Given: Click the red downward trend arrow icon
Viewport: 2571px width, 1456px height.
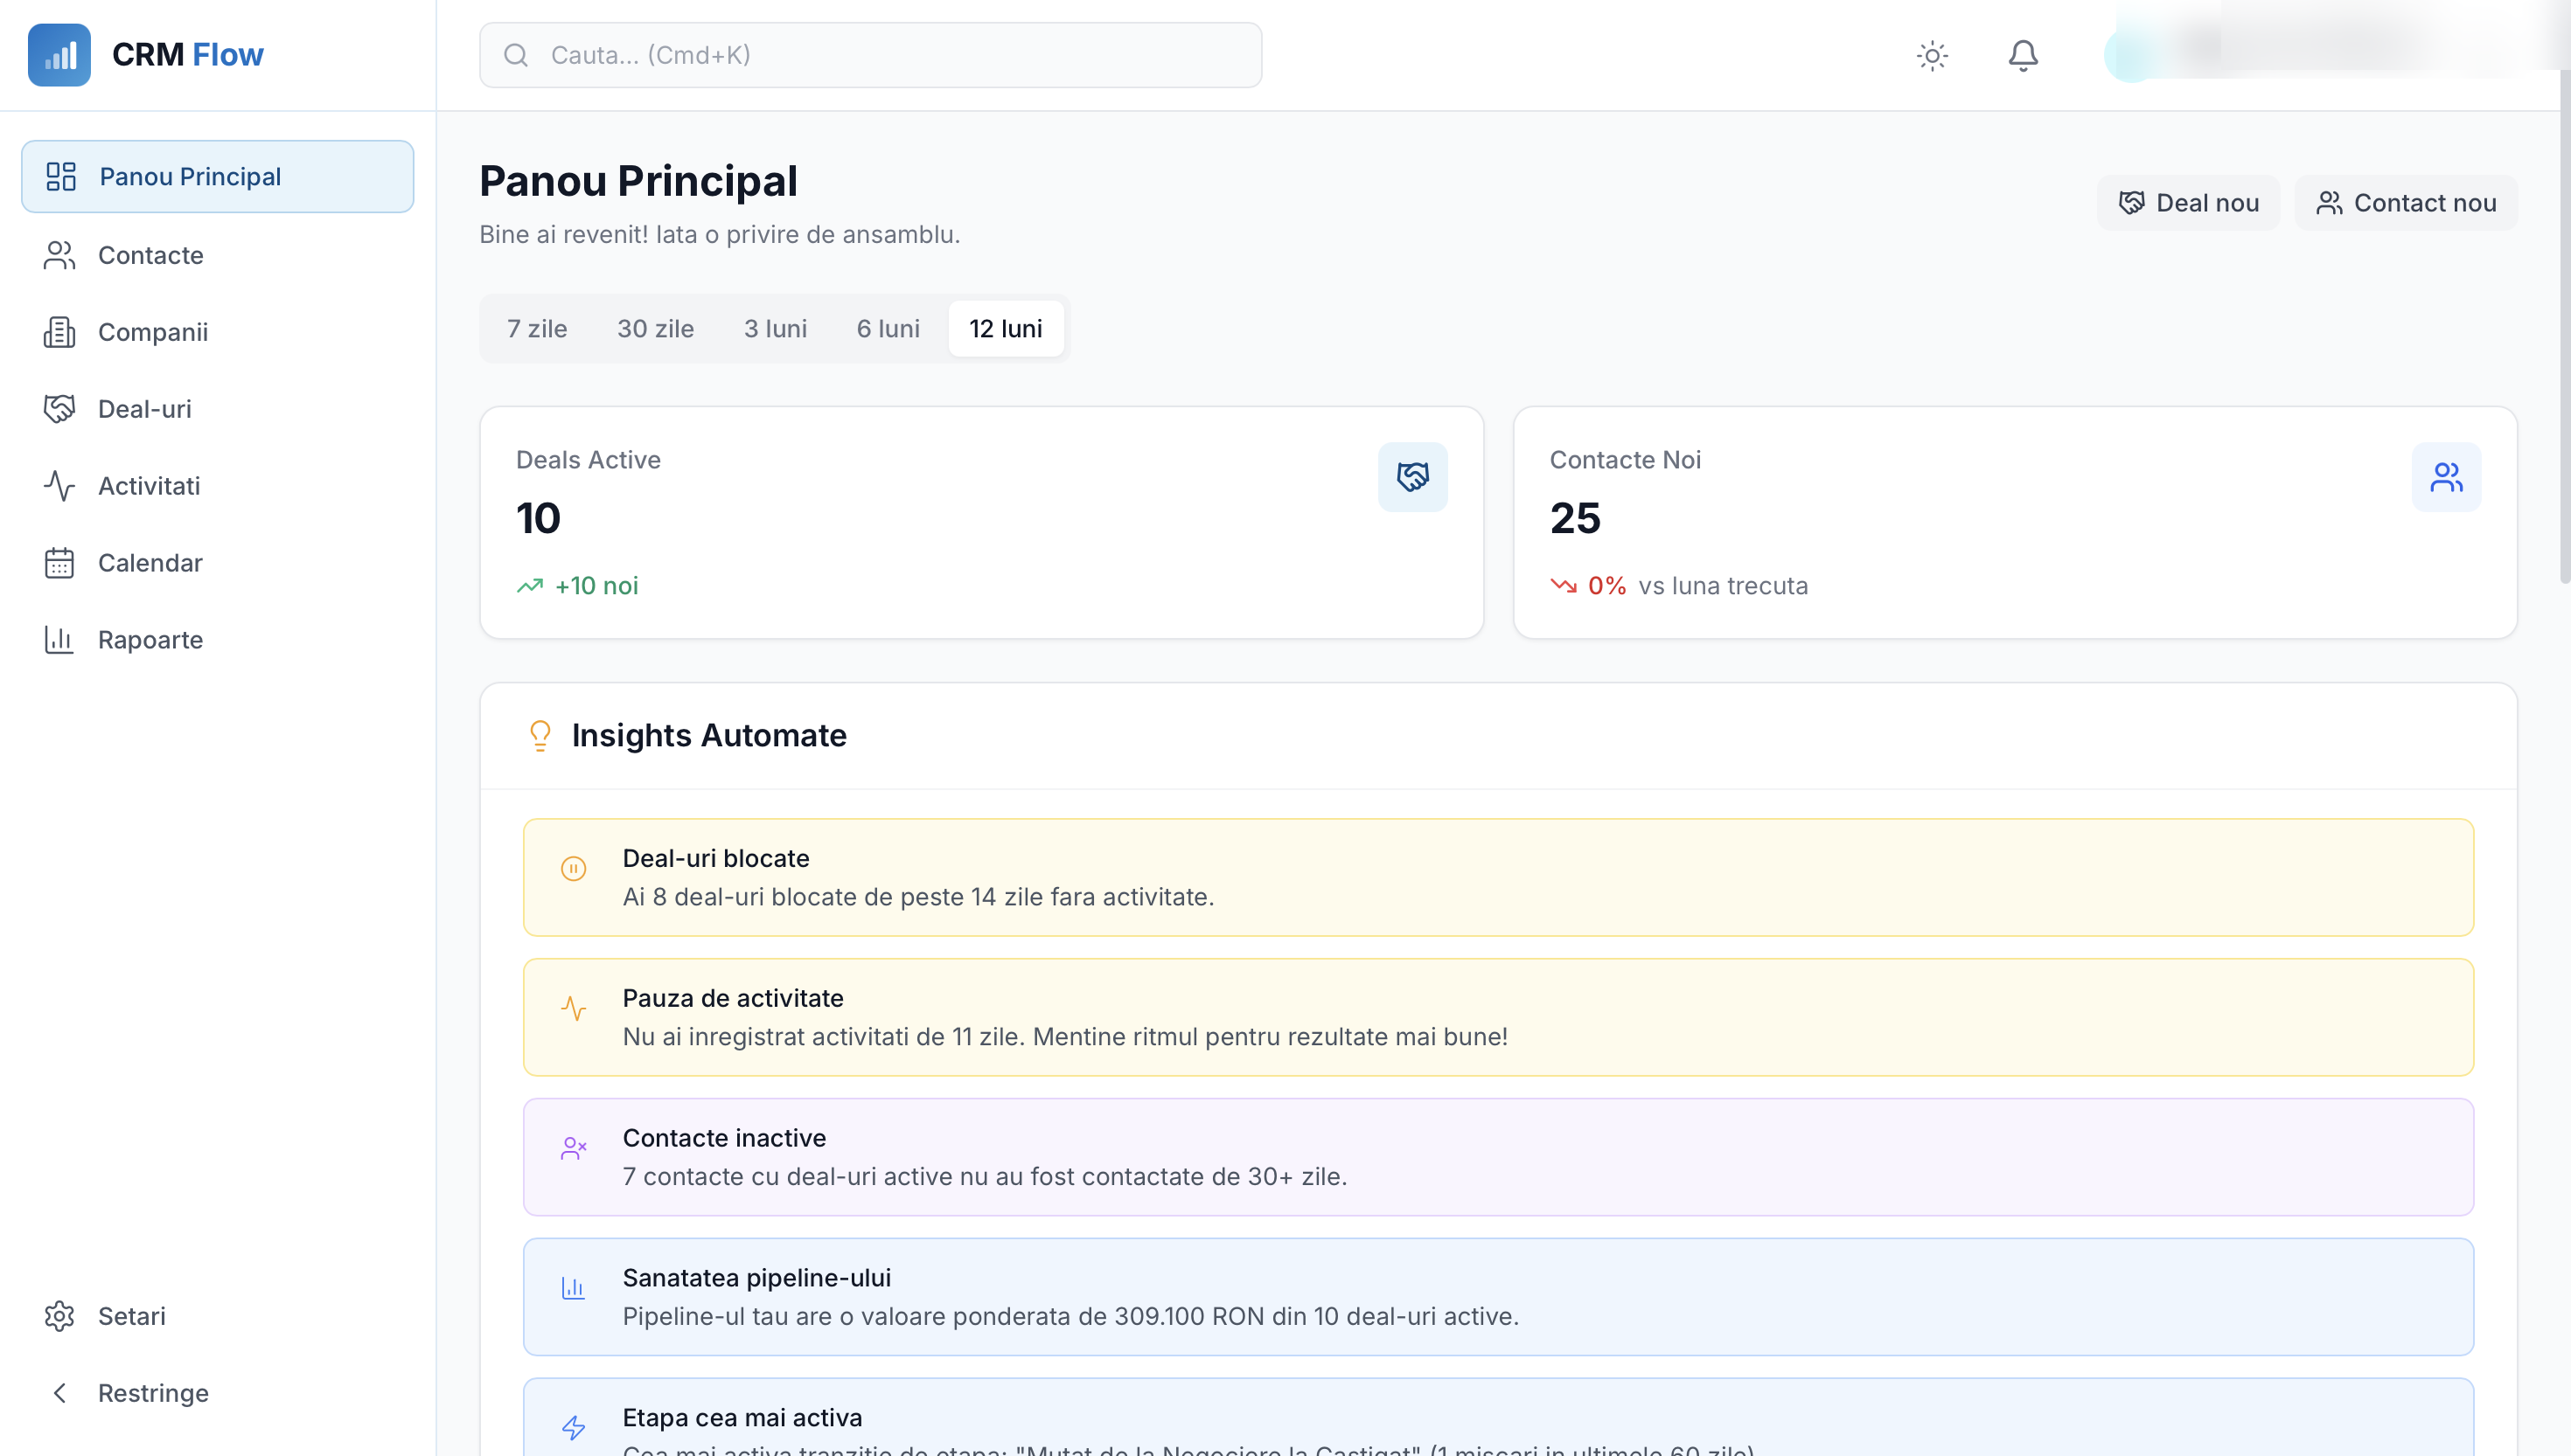Looking at the screenshot, I should 1564,586.
